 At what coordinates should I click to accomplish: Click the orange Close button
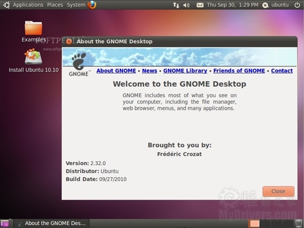pyautogui.click(x=278, y=191)
